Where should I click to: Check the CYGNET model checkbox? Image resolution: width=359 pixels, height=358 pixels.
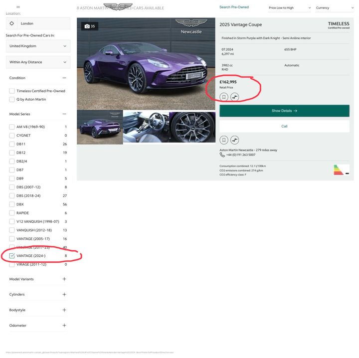click(12, 136)
